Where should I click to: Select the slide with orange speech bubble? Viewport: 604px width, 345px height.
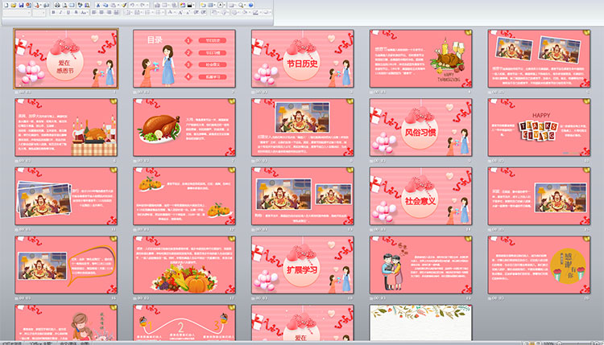click(x=66, y=265)
